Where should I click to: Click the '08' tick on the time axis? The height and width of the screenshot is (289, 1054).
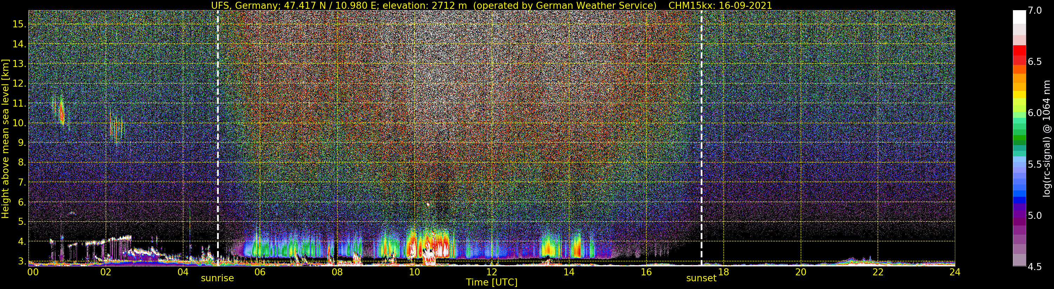coord(337,272)
